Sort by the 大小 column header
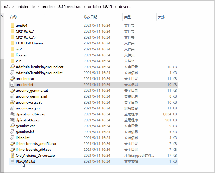The image size is (215, 173). pyautogui.click(x=162, y=17)
